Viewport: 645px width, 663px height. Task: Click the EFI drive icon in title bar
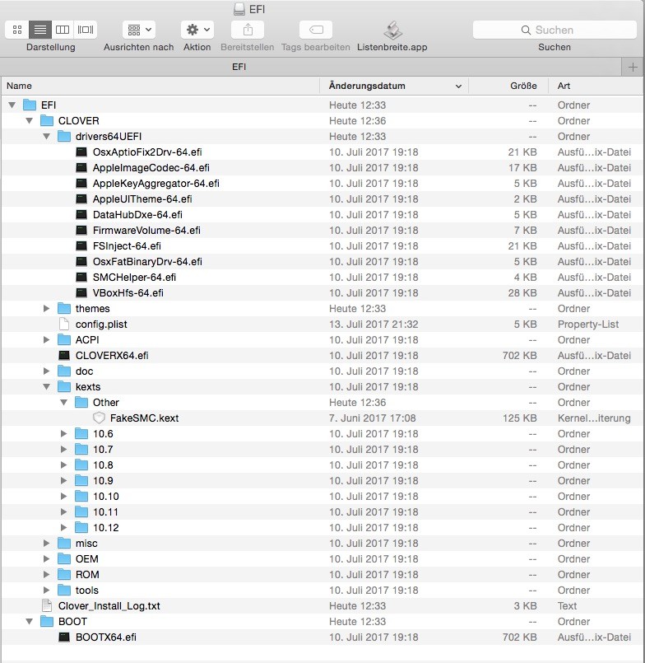click(x=239, y=9)
